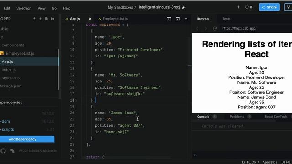
Task: Click the Share button
Action: pos(269,7)
